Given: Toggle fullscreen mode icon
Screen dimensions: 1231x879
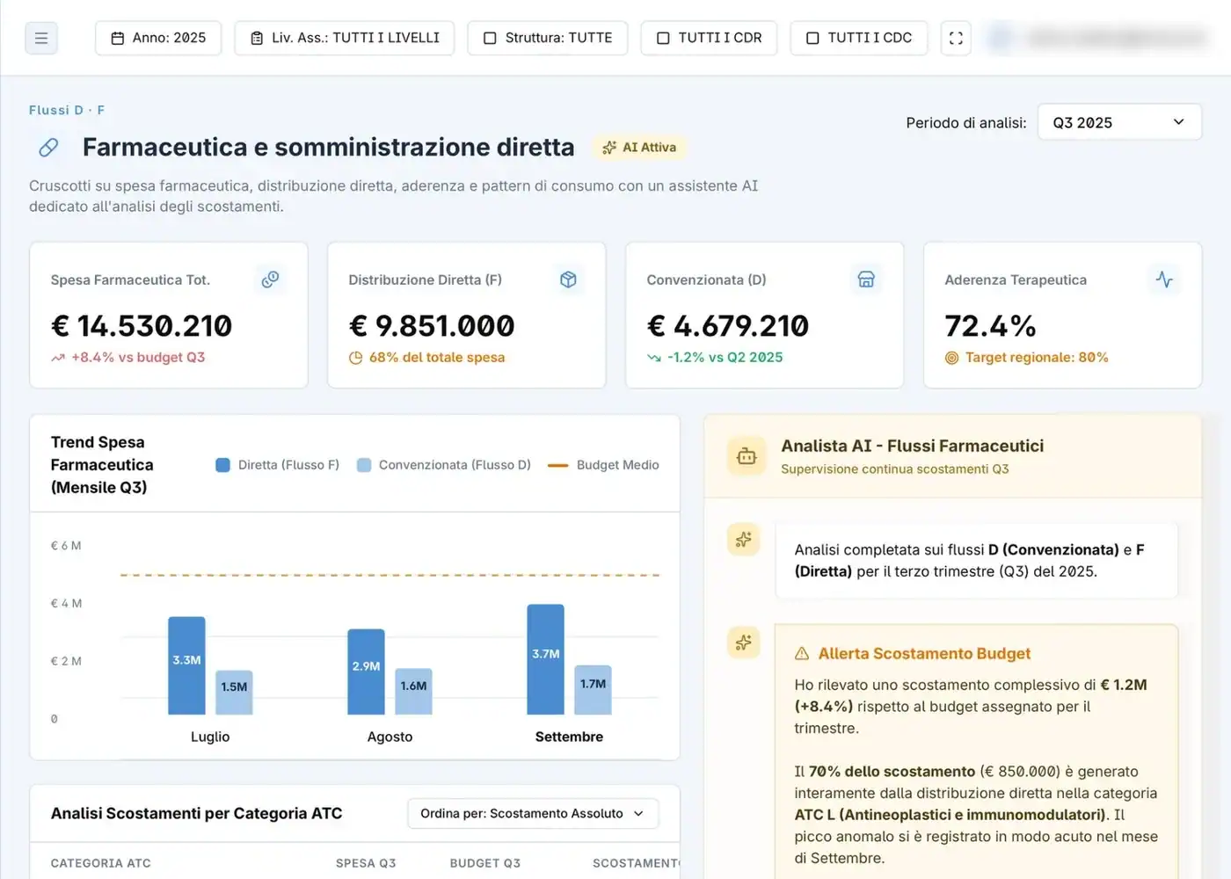Looking at the screenshot, I should [x=956, y=38].
